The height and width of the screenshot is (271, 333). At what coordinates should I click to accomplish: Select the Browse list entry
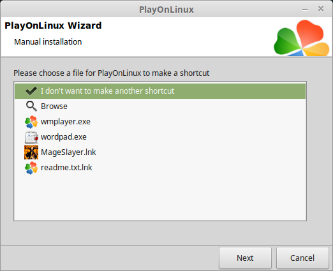[x=160, y=106]
